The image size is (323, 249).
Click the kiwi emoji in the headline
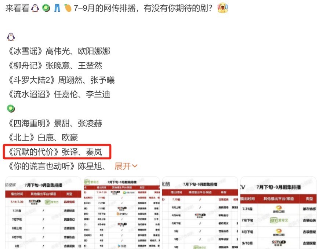(46, 8)
